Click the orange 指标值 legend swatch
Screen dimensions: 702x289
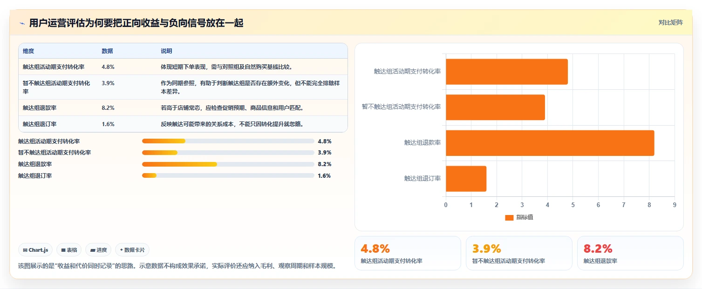509,218
